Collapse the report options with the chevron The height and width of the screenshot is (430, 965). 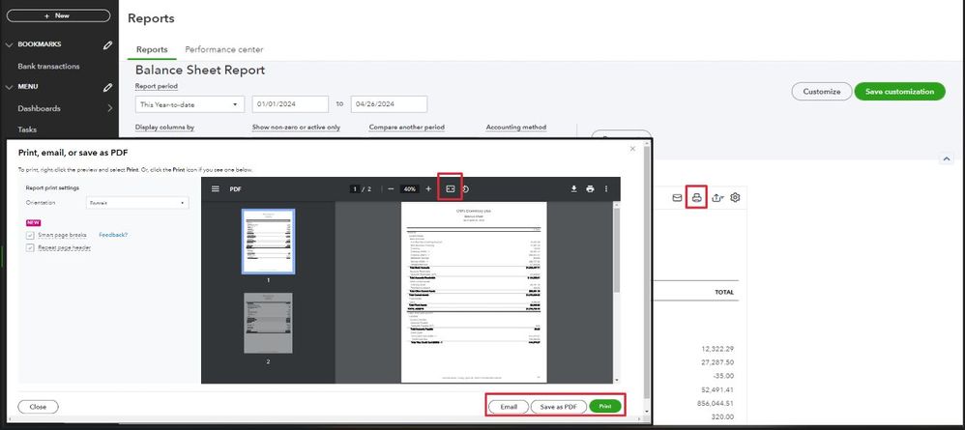[x=946, y=158]
